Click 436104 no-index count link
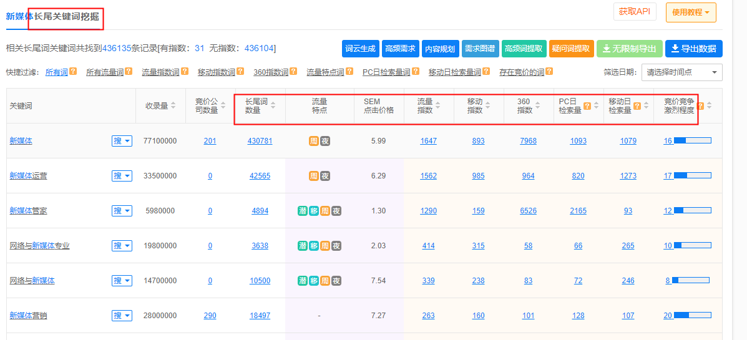The image size is (747, 340). point(259,48)
